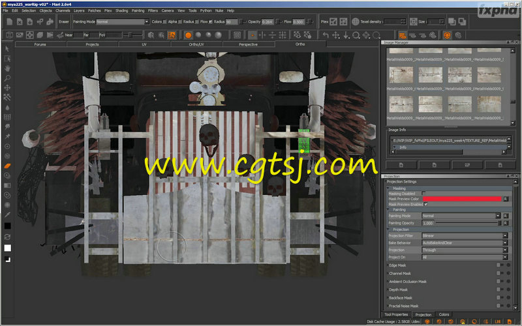The height and width of the screenshot is (326, 522).
Task: Click the first Ptex toolbar icon
Action: tap(333, 22)
